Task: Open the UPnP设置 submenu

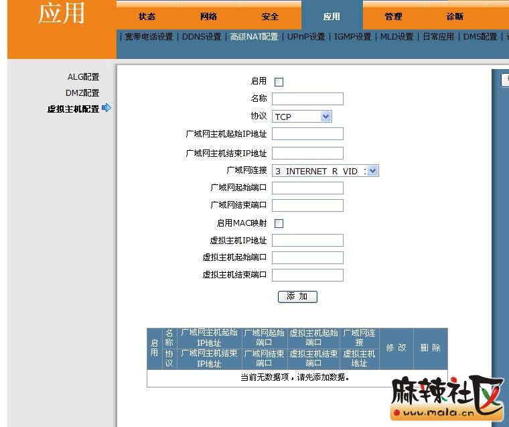Action: click(306, 37)
